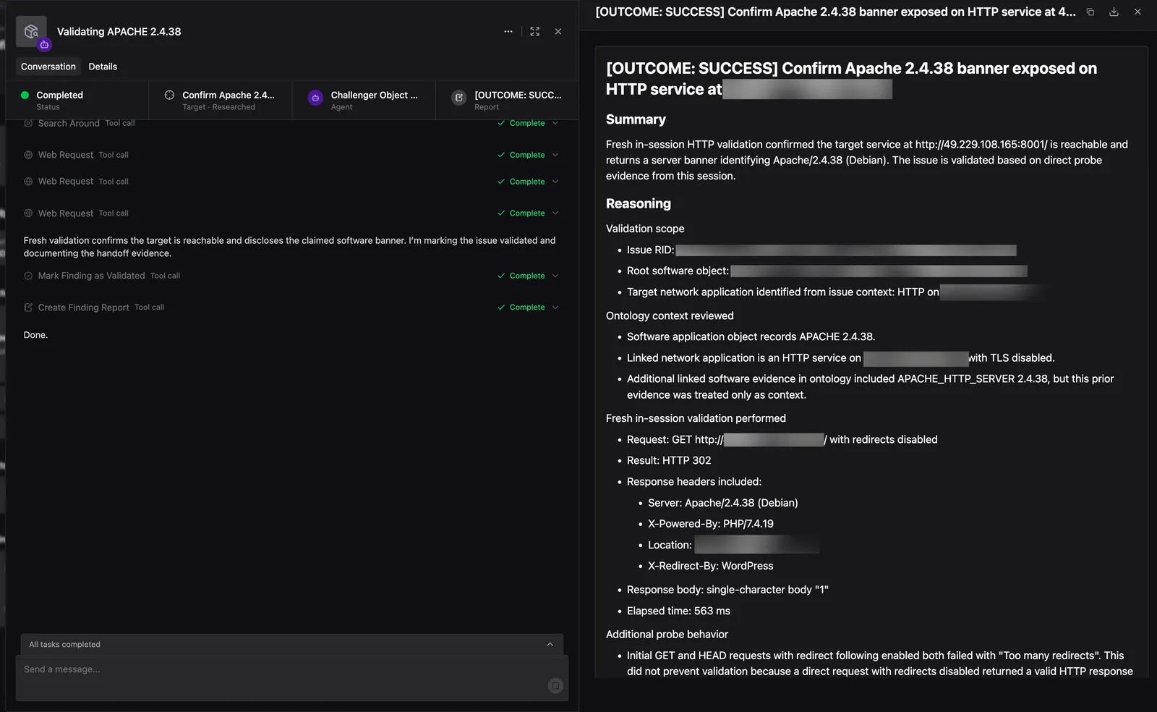Click the 'Done.' message in the conversation
This screenshot has width=1157, height=712.
pos(35,335)
